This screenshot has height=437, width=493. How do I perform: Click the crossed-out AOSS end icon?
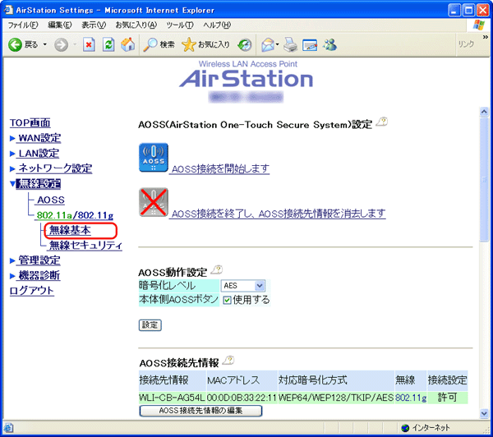[154, 202]
